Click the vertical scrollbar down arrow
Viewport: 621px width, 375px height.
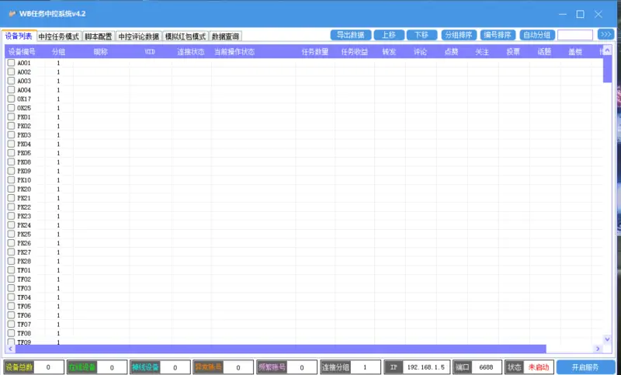[607, 339]
